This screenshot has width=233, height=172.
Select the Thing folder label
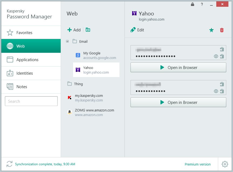[78, 84]
